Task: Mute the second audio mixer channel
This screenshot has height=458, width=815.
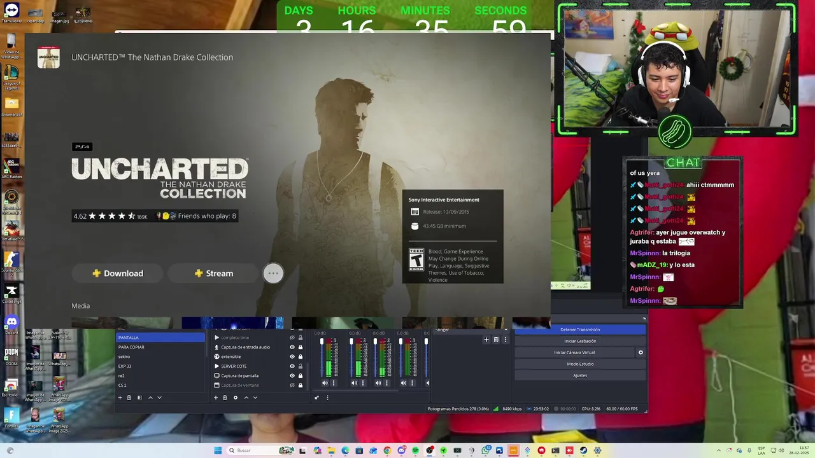Action: coord(354,383)
